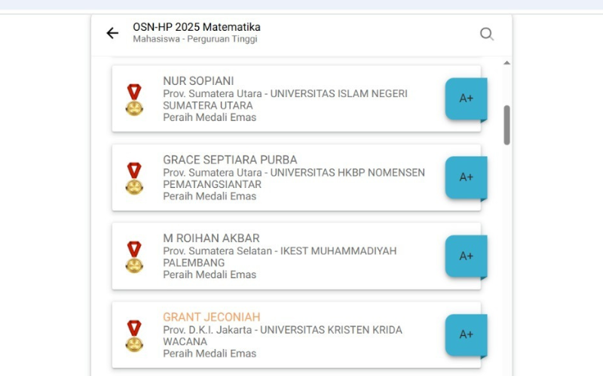Click M Roihan Akbar's medal icon

[x=134, y=256]
